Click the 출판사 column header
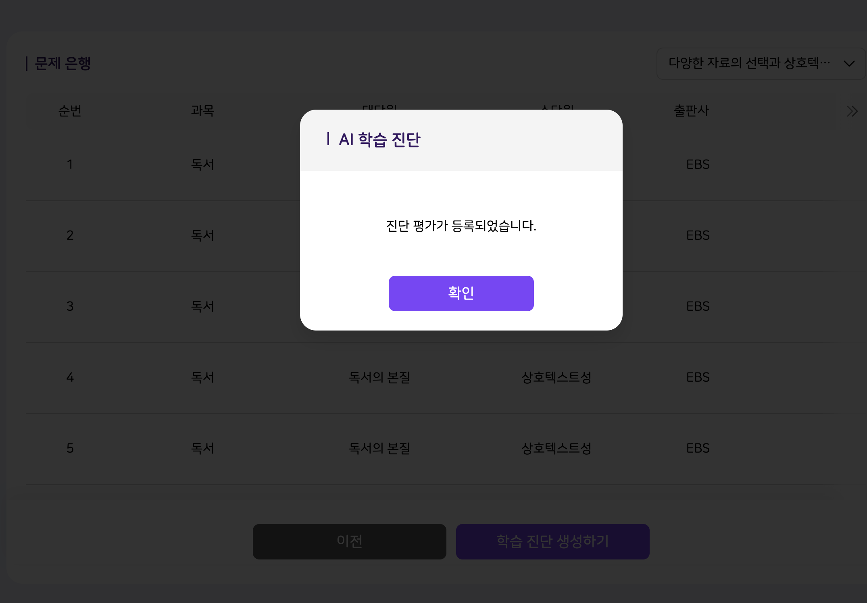The width and height of the screenshot is (867, 603). pos(691,110)
